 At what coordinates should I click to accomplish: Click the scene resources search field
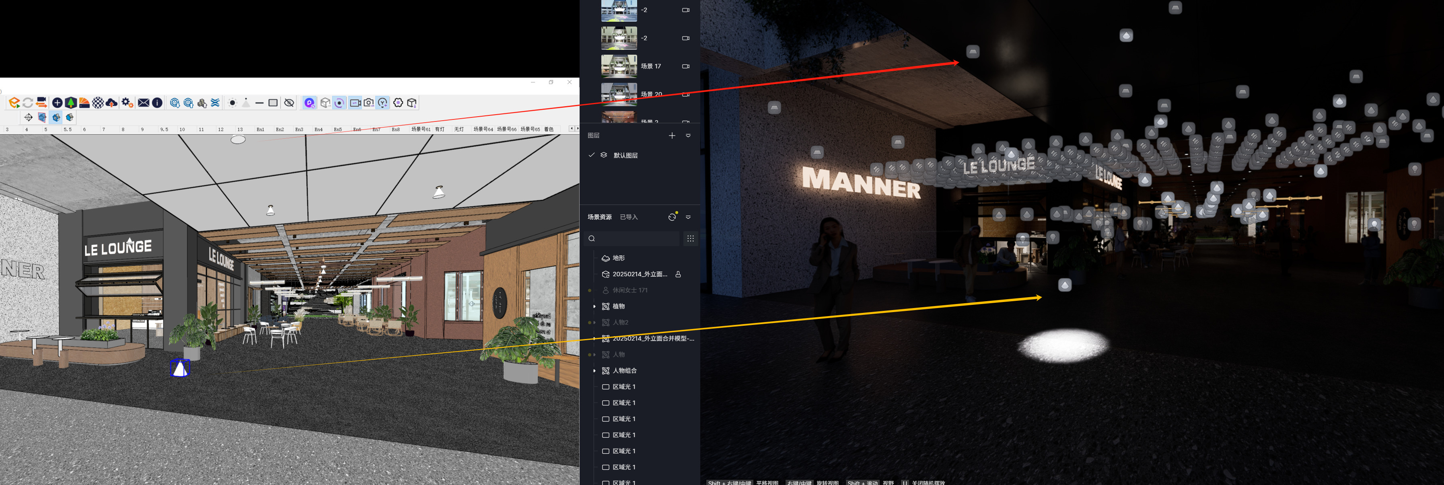coord(634,239)
